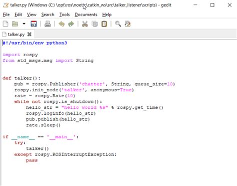
Task: Open Find and Replace icon
Action: click(x=127, y=24)
